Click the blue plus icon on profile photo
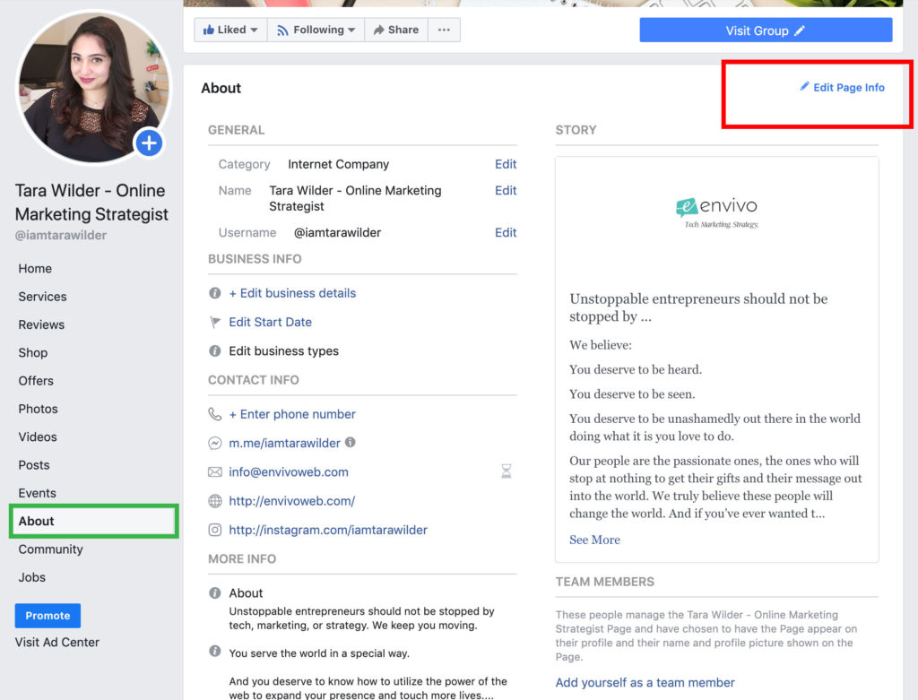This screenshot has height=700, width=918. pyautogui.click(x=150, y=143)
